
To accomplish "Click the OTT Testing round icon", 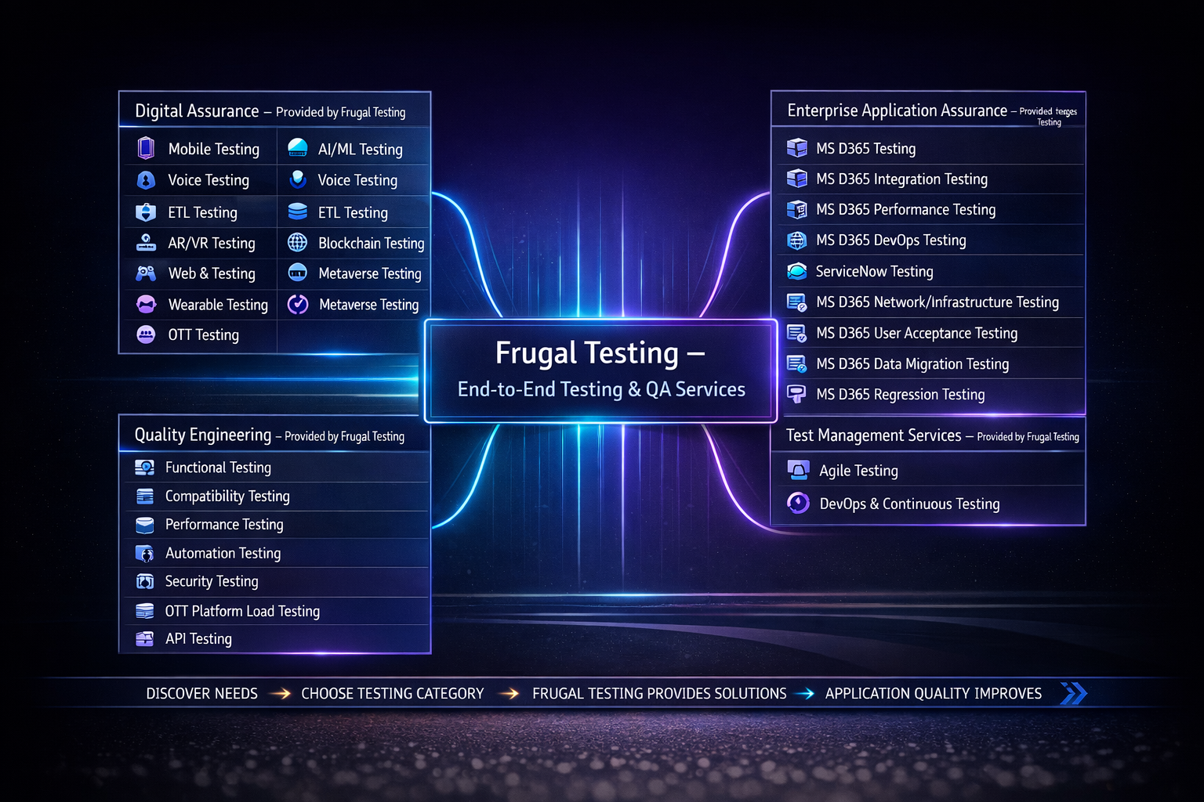I will click(x=146, y=334).
